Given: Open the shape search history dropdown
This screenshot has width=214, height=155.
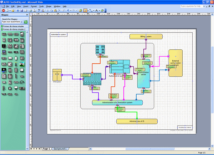Looking at the screenshot, I should (21, 22).
